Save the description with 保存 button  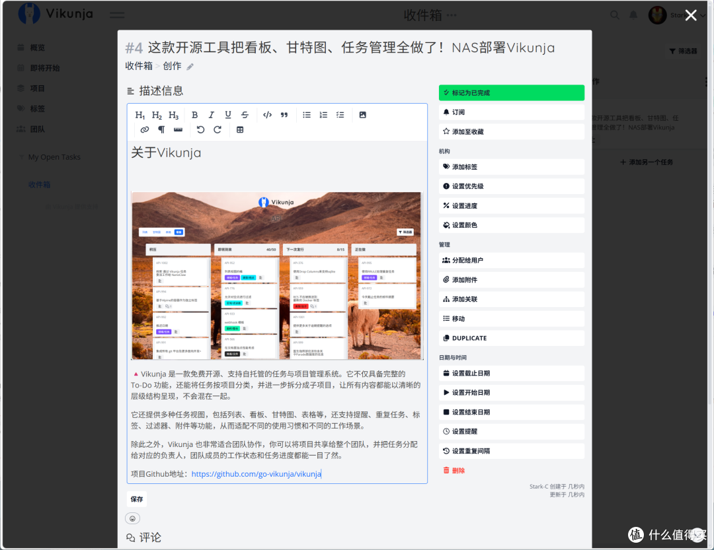pos(137,500)
